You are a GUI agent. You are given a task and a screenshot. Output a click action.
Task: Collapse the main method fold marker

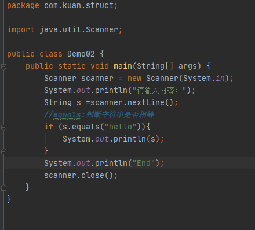click(x=3, y=66)
